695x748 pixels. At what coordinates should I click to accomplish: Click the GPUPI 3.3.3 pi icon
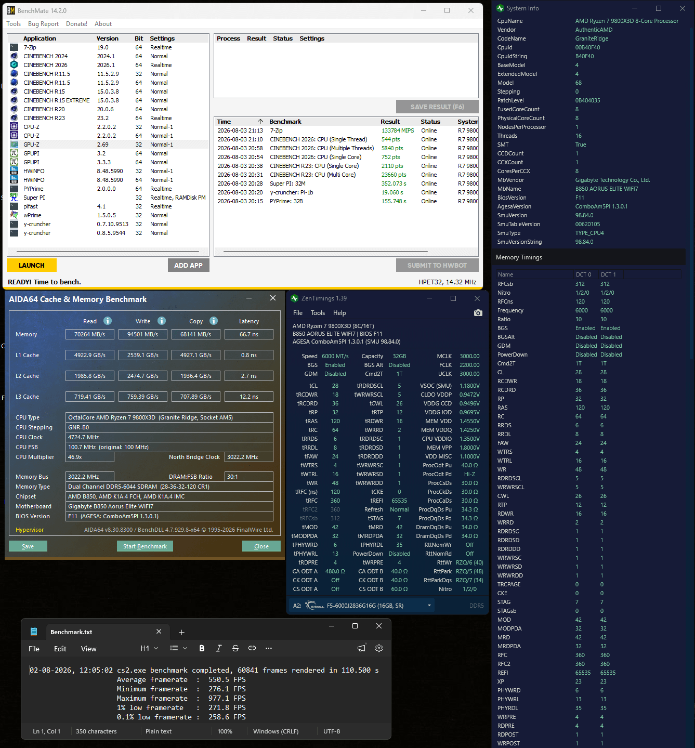pos(14,162)
